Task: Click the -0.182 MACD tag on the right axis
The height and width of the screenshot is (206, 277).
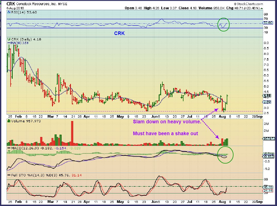Action: tap(268, 157)
